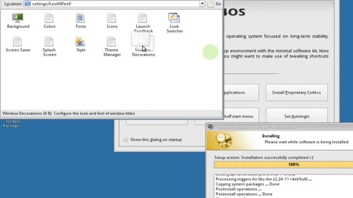353x198 pixels.
Task: Open the Window Decorations icon
Action: click(143, 46)
